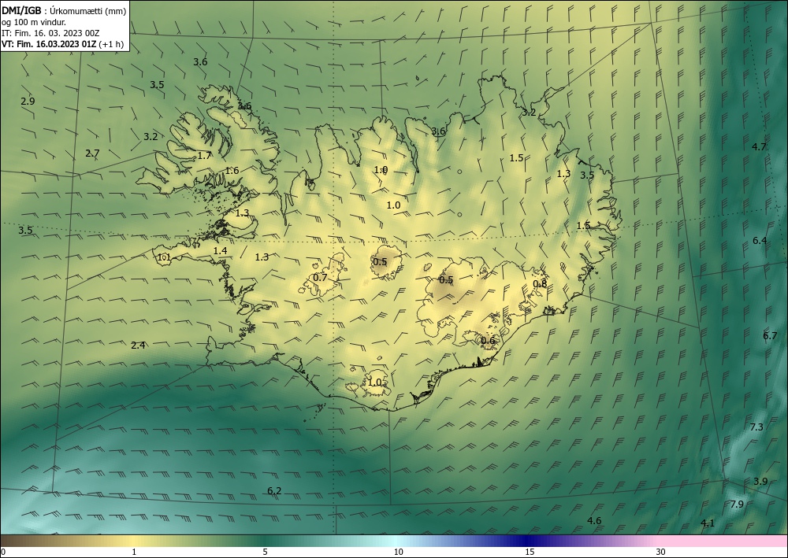788x558 pixels.
Task: Select the 'IT: Fim. 16. 03. 2023 00Z' line
Action: pos(50,33)
